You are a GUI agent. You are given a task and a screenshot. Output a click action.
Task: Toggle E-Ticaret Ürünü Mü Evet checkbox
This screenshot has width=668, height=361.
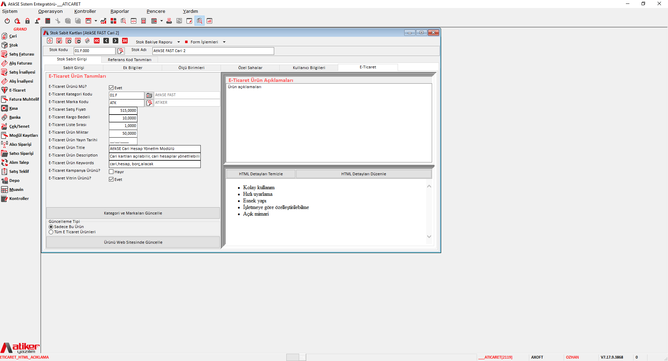111,88
